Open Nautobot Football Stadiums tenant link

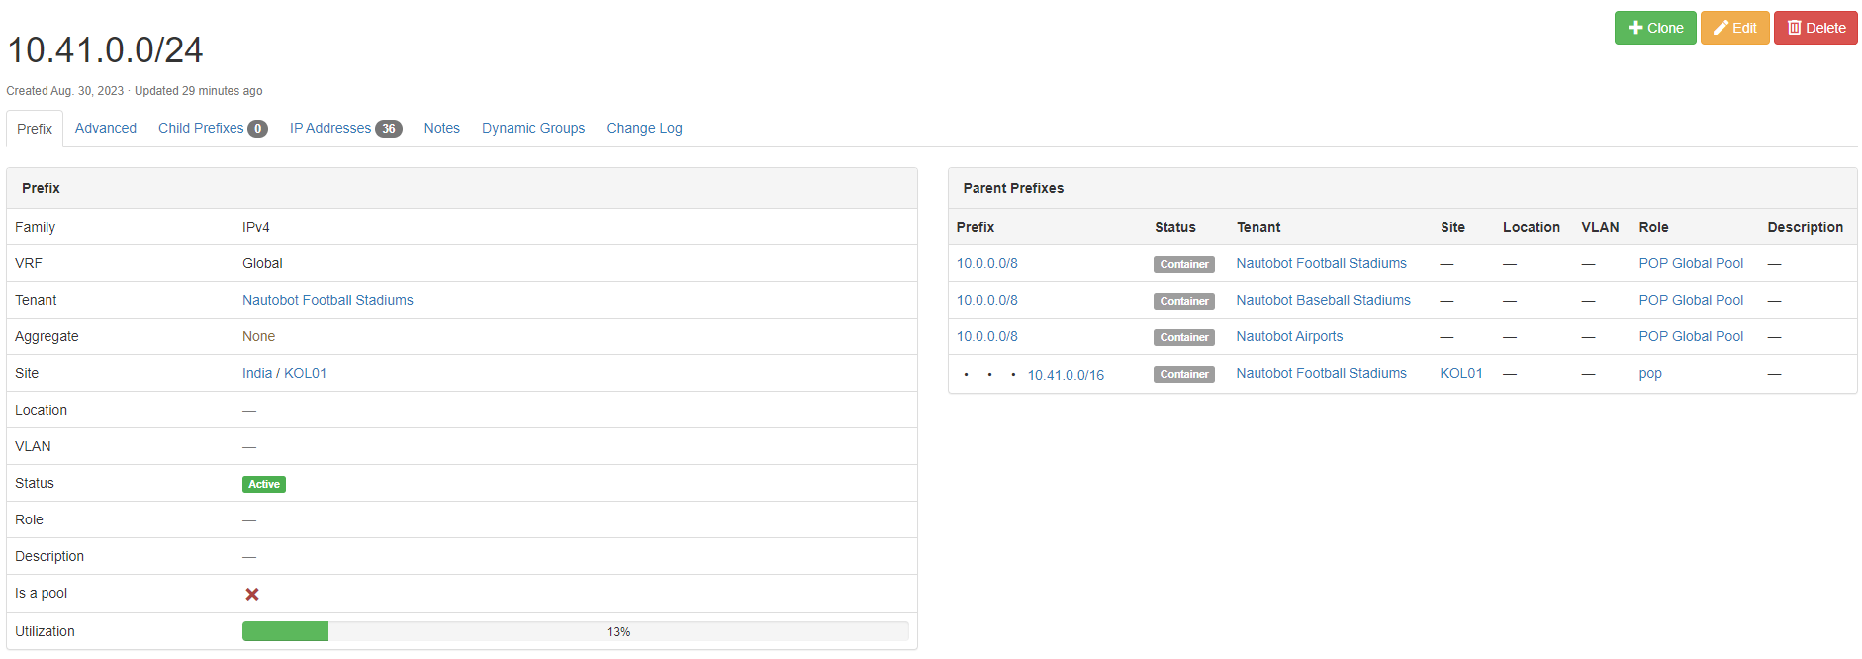pyautogui.click(x=327, y=300)
